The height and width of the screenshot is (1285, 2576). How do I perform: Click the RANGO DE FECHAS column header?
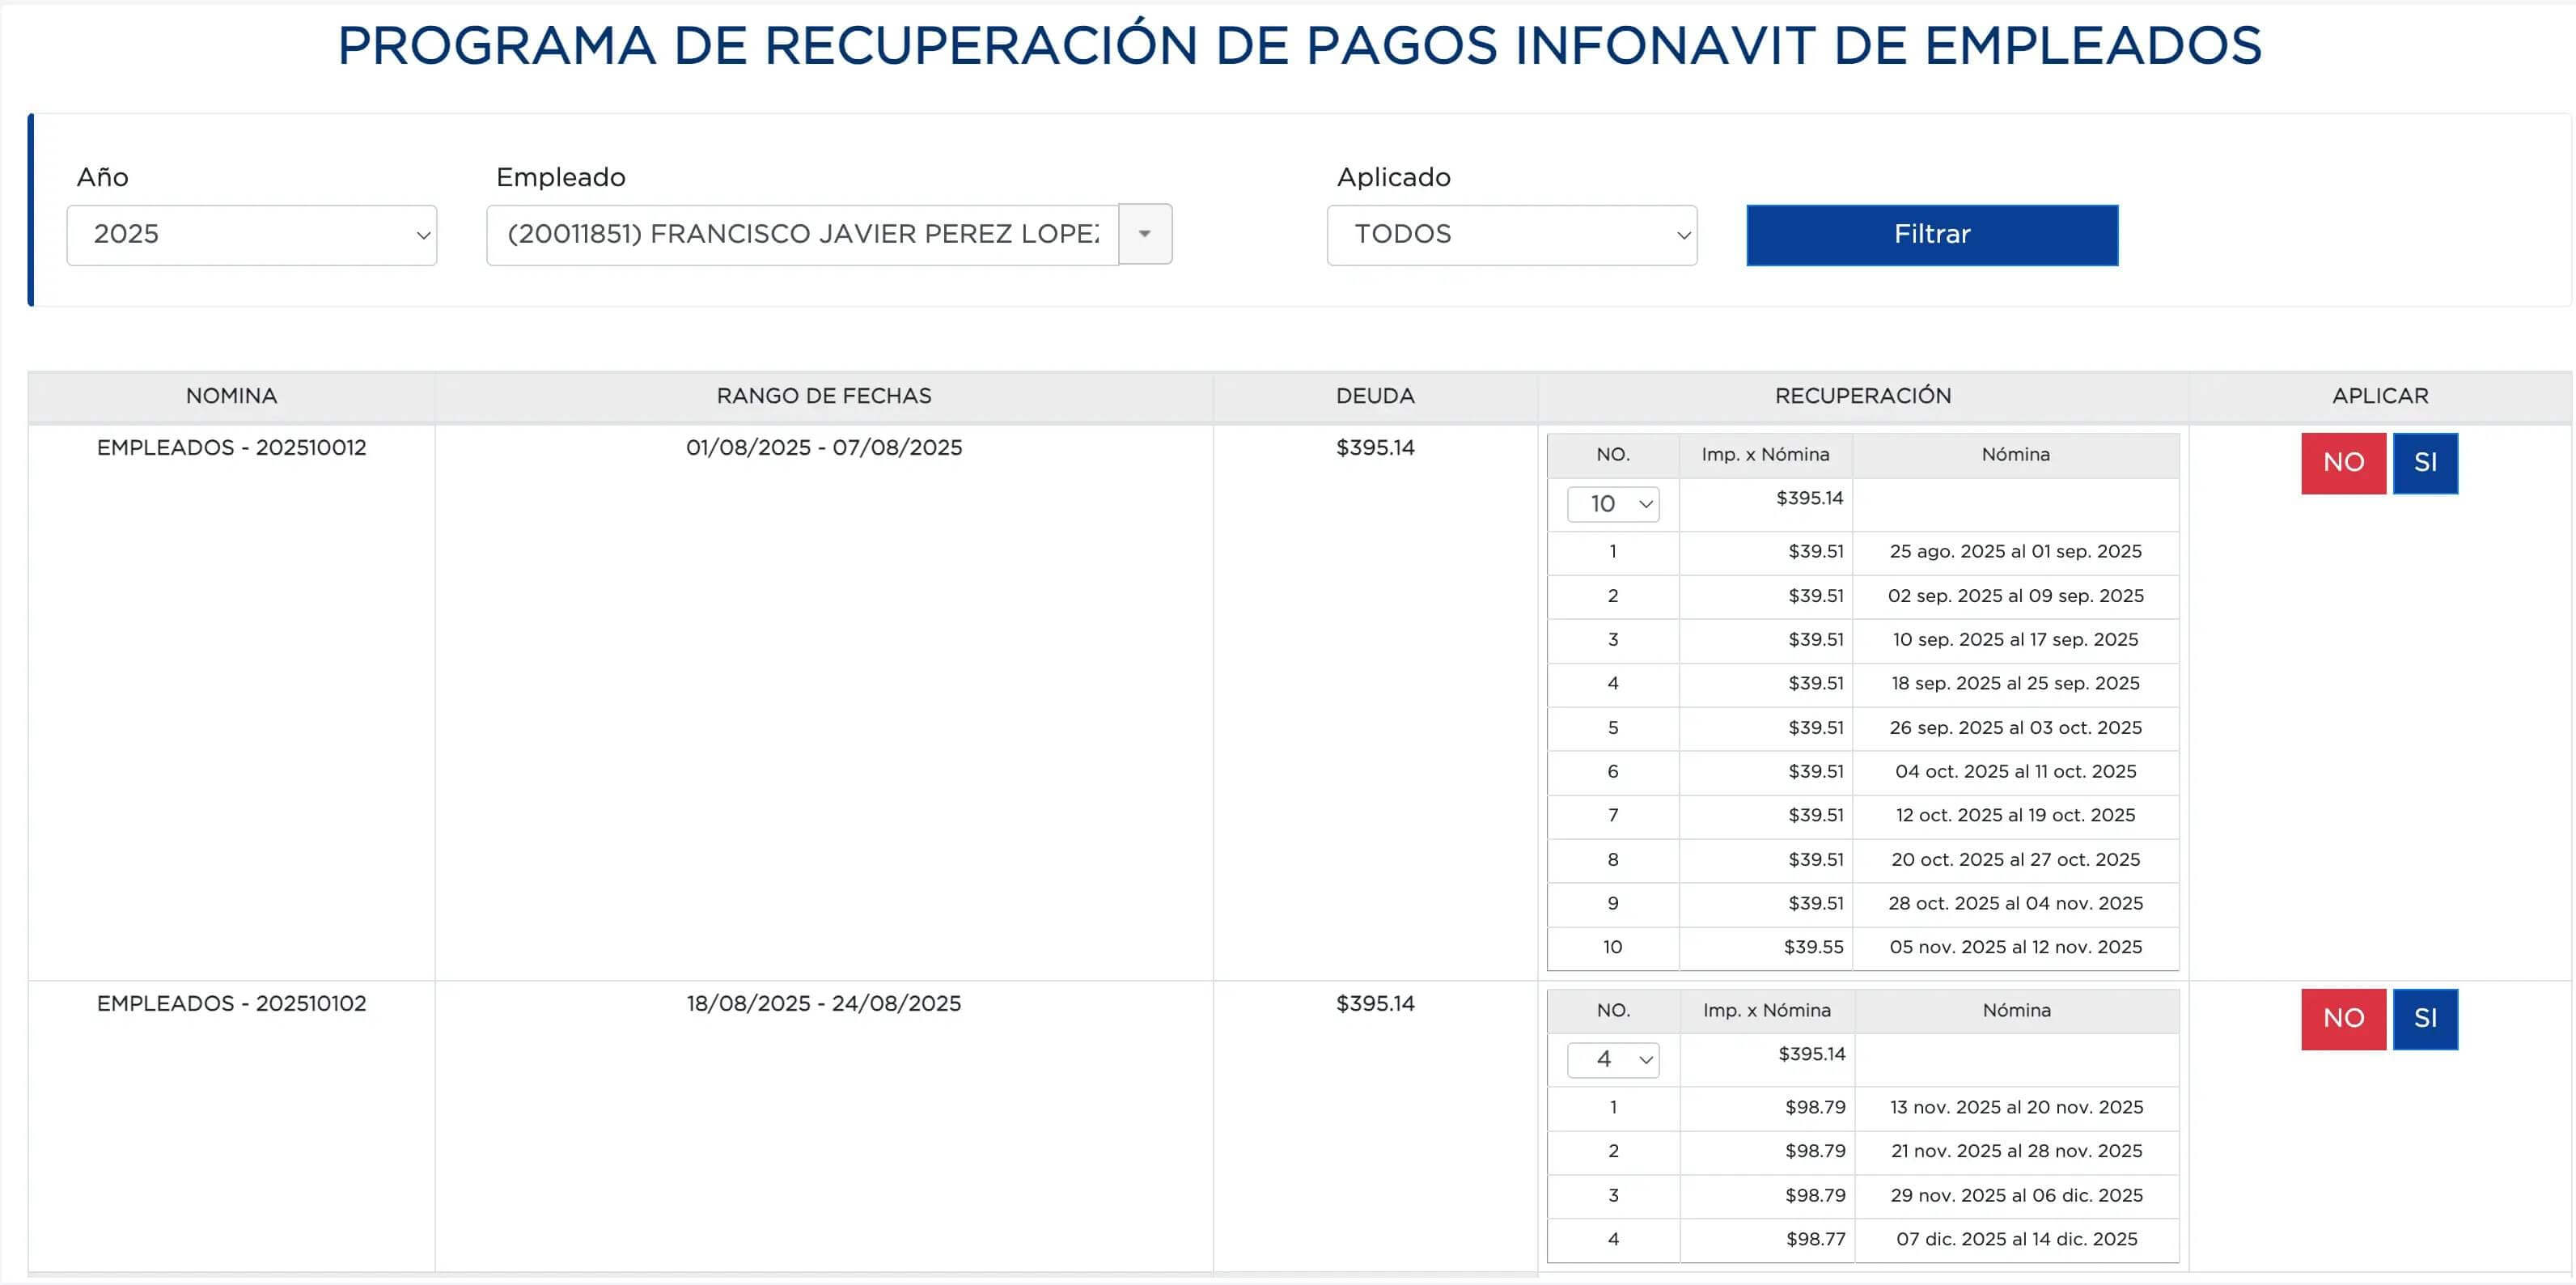coord(823,396)
